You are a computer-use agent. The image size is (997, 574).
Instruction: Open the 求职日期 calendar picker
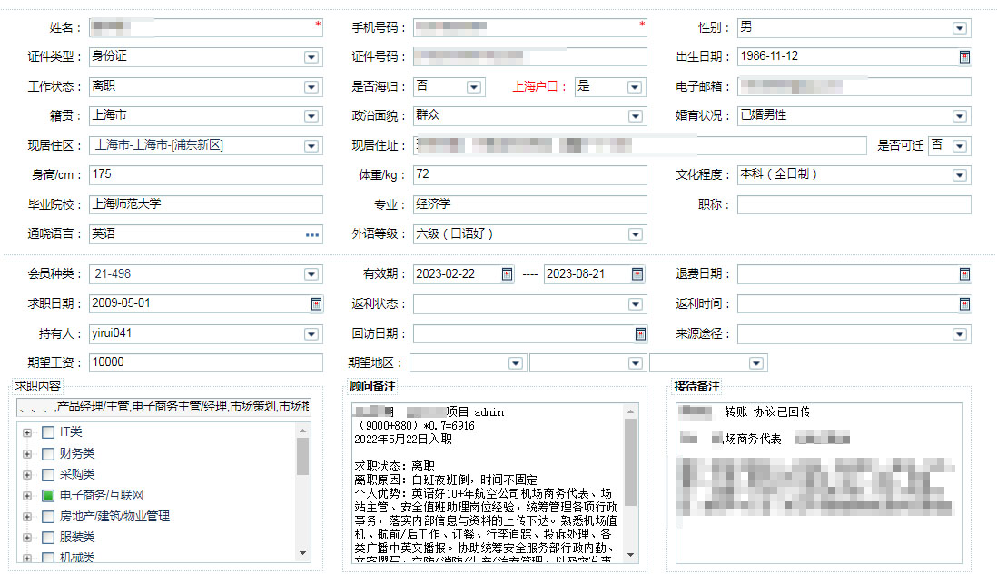click(x=316, y=304)
